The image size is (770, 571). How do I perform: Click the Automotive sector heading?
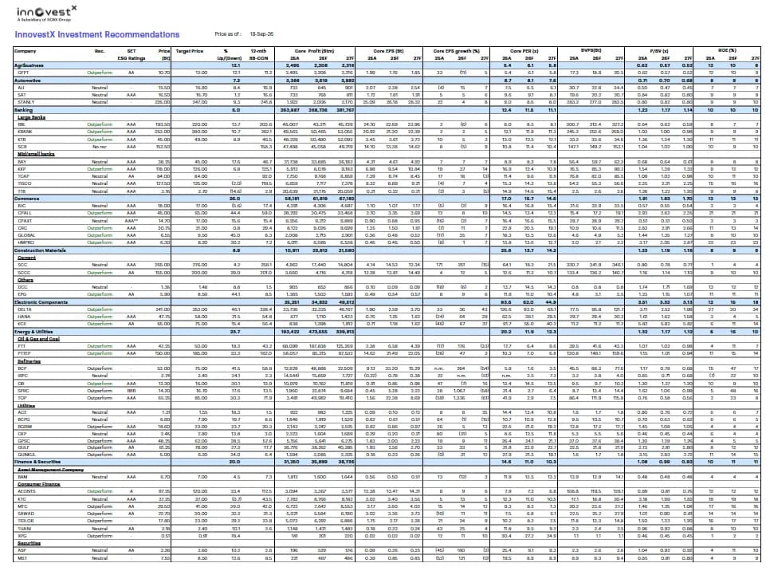click(27, 80)
